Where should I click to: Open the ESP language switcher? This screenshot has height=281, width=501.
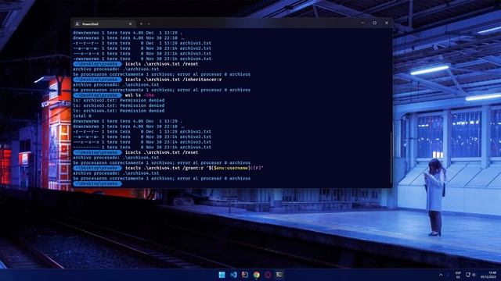point(458,275)
